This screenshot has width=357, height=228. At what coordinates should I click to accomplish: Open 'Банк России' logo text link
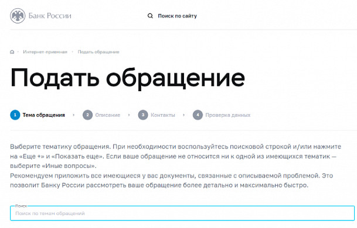click(x=50, y=16)
